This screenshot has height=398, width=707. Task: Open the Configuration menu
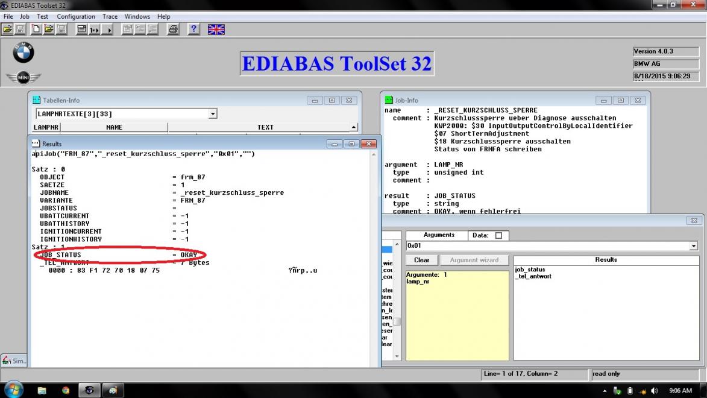click(76, 16)
